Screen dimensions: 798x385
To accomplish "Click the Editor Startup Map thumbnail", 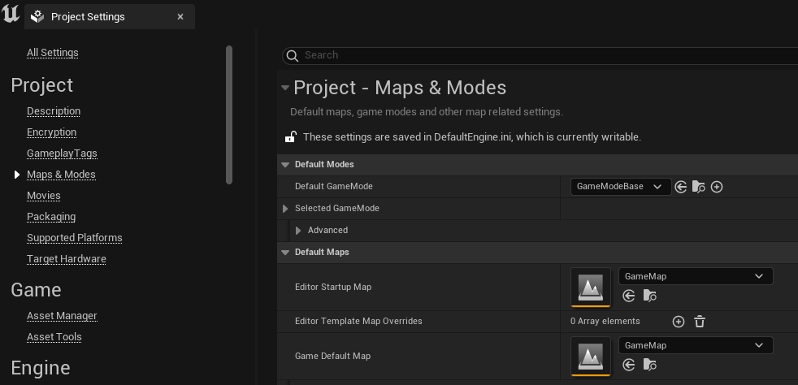I will tap(591, 287).
